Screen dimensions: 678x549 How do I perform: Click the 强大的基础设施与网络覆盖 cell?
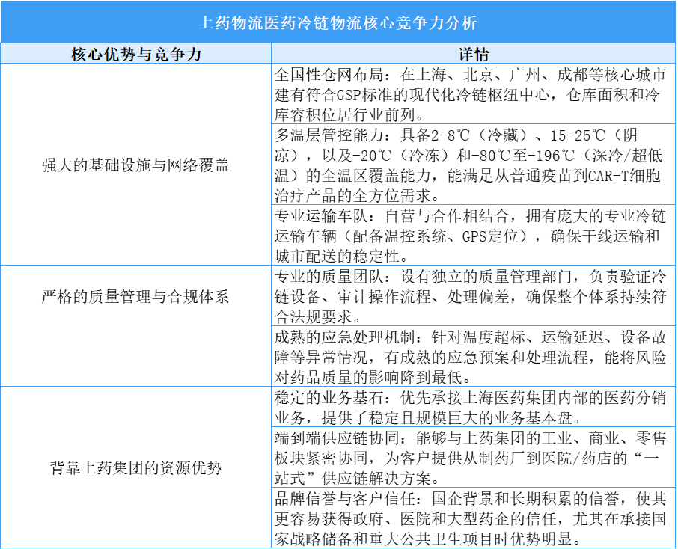coord(137,162)
